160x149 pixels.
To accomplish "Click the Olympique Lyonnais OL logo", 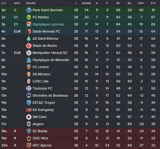I will coord(29,24).
